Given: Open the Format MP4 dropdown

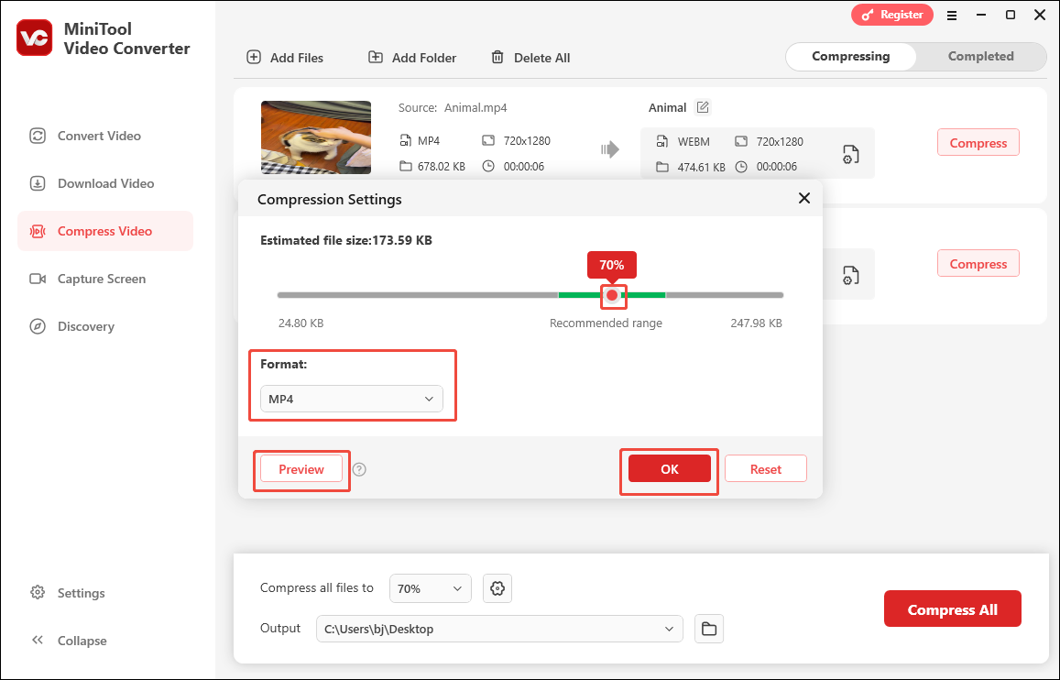Looking at the screenshot, I should [352, 399].
